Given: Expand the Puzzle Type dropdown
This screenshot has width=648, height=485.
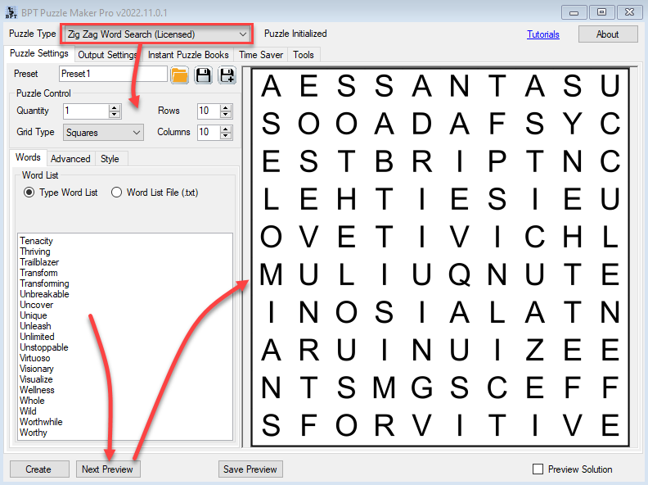Looking at the screenshot, I should tap(243, 34).
